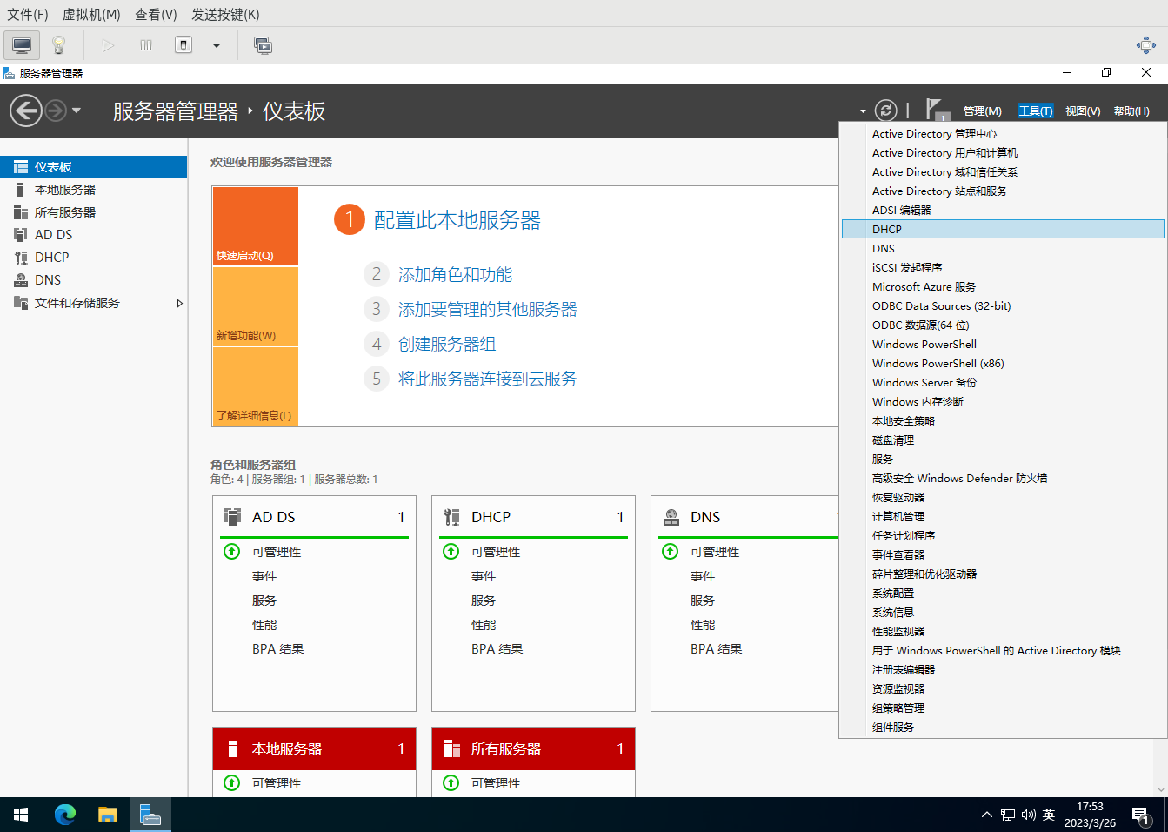This screenshot has width=1168, height=832.
Task: Click the red 所有服务器 tile header
Action: (x=533, y=748)
